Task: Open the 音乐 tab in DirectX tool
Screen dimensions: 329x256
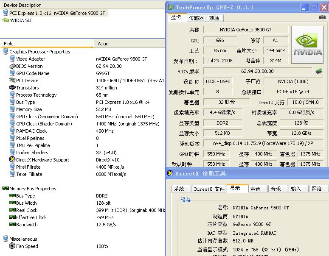Action: [278, 189]
